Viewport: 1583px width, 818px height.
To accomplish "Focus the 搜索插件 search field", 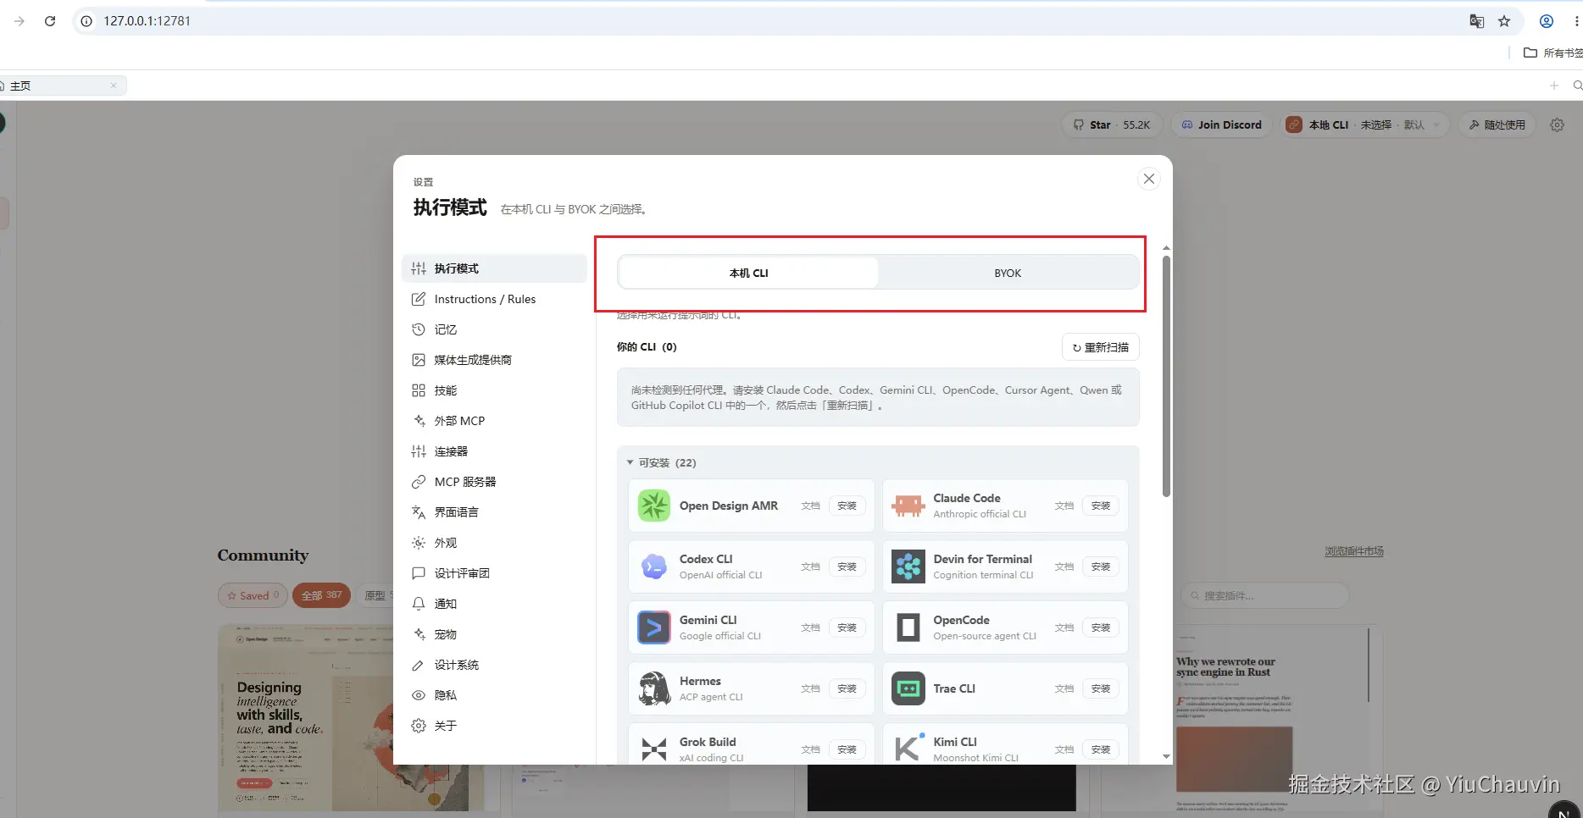I will coord(1264,595).
